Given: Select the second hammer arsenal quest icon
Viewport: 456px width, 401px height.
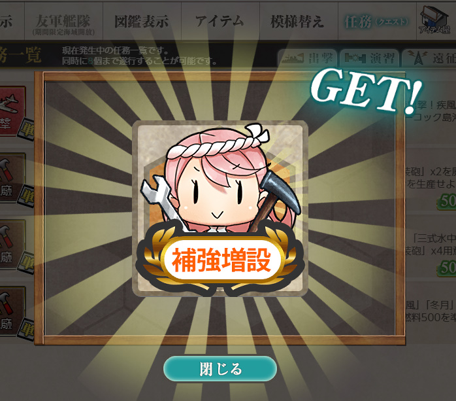Looking at the screenshot, I should tap(12, 245).
